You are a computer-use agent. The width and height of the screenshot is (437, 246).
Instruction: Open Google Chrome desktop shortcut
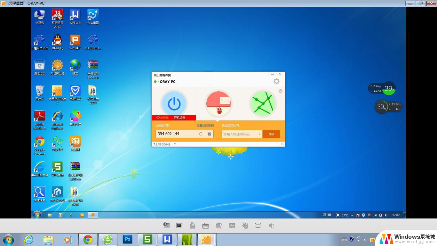tap(40, 145)
